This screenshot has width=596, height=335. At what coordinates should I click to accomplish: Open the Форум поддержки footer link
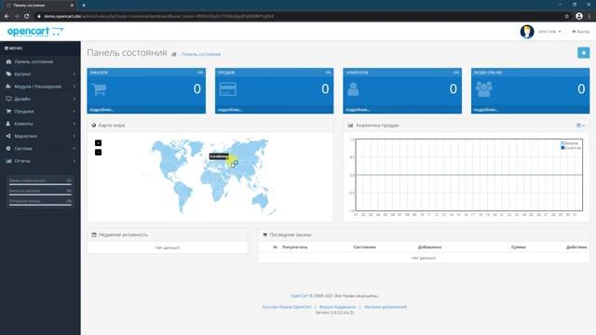(337, 307)
